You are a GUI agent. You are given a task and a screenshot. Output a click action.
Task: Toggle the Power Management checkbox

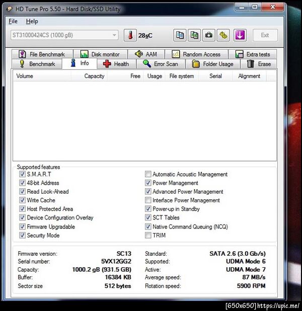pyautogui.click(x=148, y=183)
